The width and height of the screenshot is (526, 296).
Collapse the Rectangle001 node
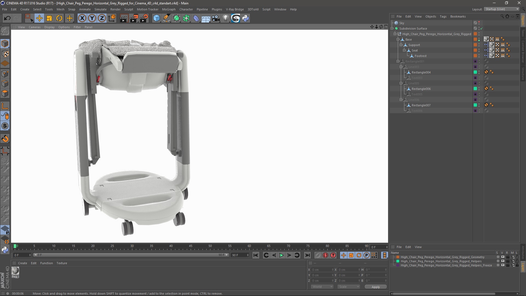398,61
